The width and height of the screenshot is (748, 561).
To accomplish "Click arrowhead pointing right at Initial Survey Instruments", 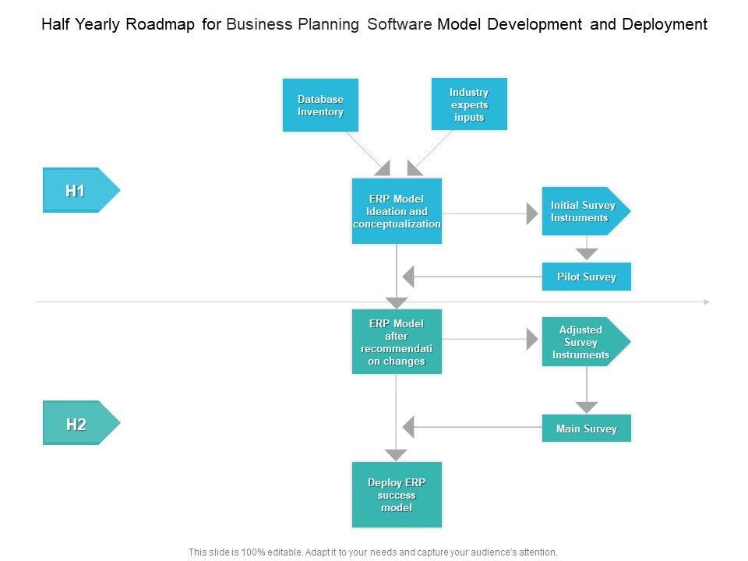I will [x=533, y=212].
